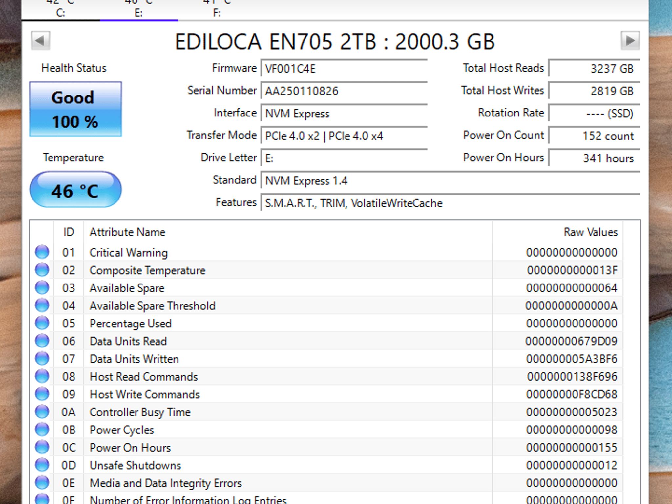
Task: Select the Unsafe Shutdowns attribute name
Action: (x=135, y=465)
